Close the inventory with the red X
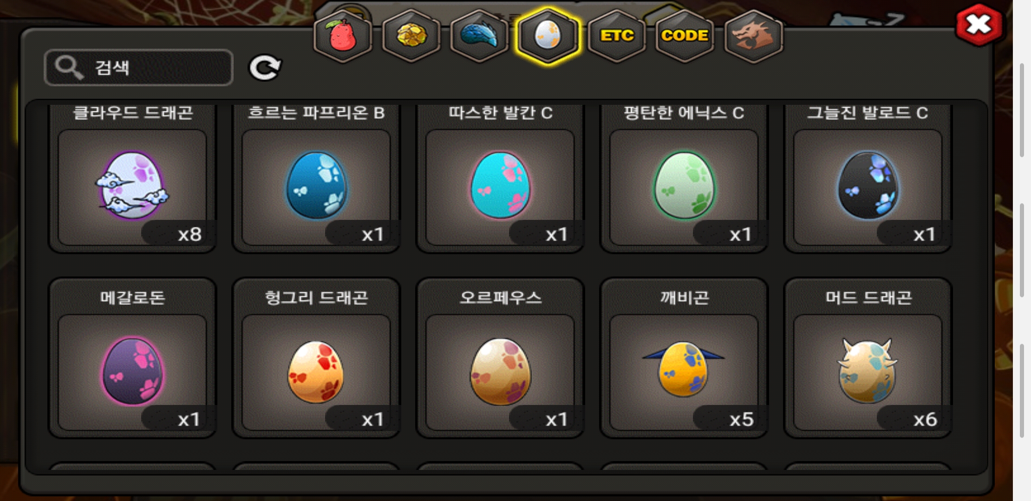 (979, 25)
